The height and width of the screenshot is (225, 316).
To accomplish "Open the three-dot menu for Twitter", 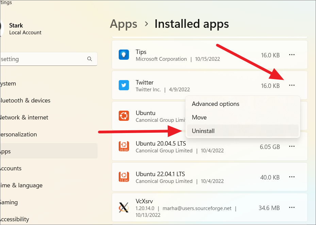I will point(292,85).
